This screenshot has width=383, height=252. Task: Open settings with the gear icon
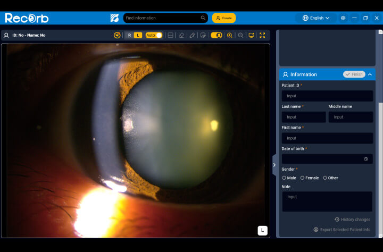pyautogui.click(x=343, y=18)
